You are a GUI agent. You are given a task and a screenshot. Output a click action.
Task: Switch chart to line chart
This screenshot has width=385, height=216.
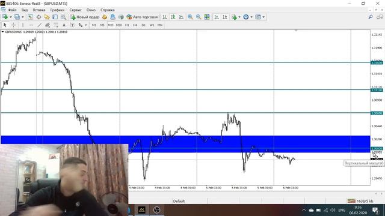pyautogui.click(x=181, y=17)
